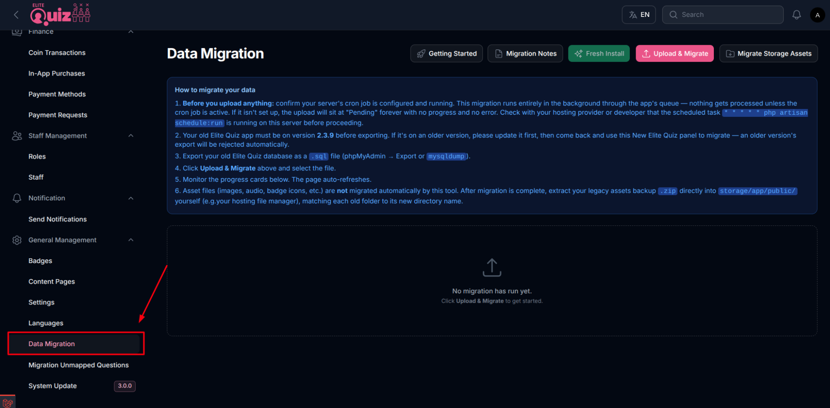Image resolution: width=830 pixels, height=408 pixels.
Task: Open Content Pages
Action: tap(52, 282)
